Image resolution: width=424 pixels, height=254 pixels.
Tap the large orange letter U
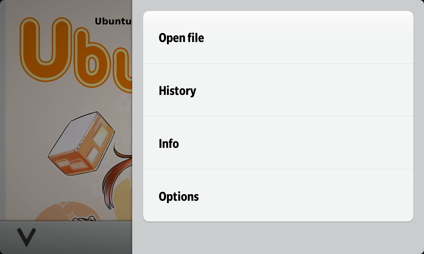click(x=46, y=49)
